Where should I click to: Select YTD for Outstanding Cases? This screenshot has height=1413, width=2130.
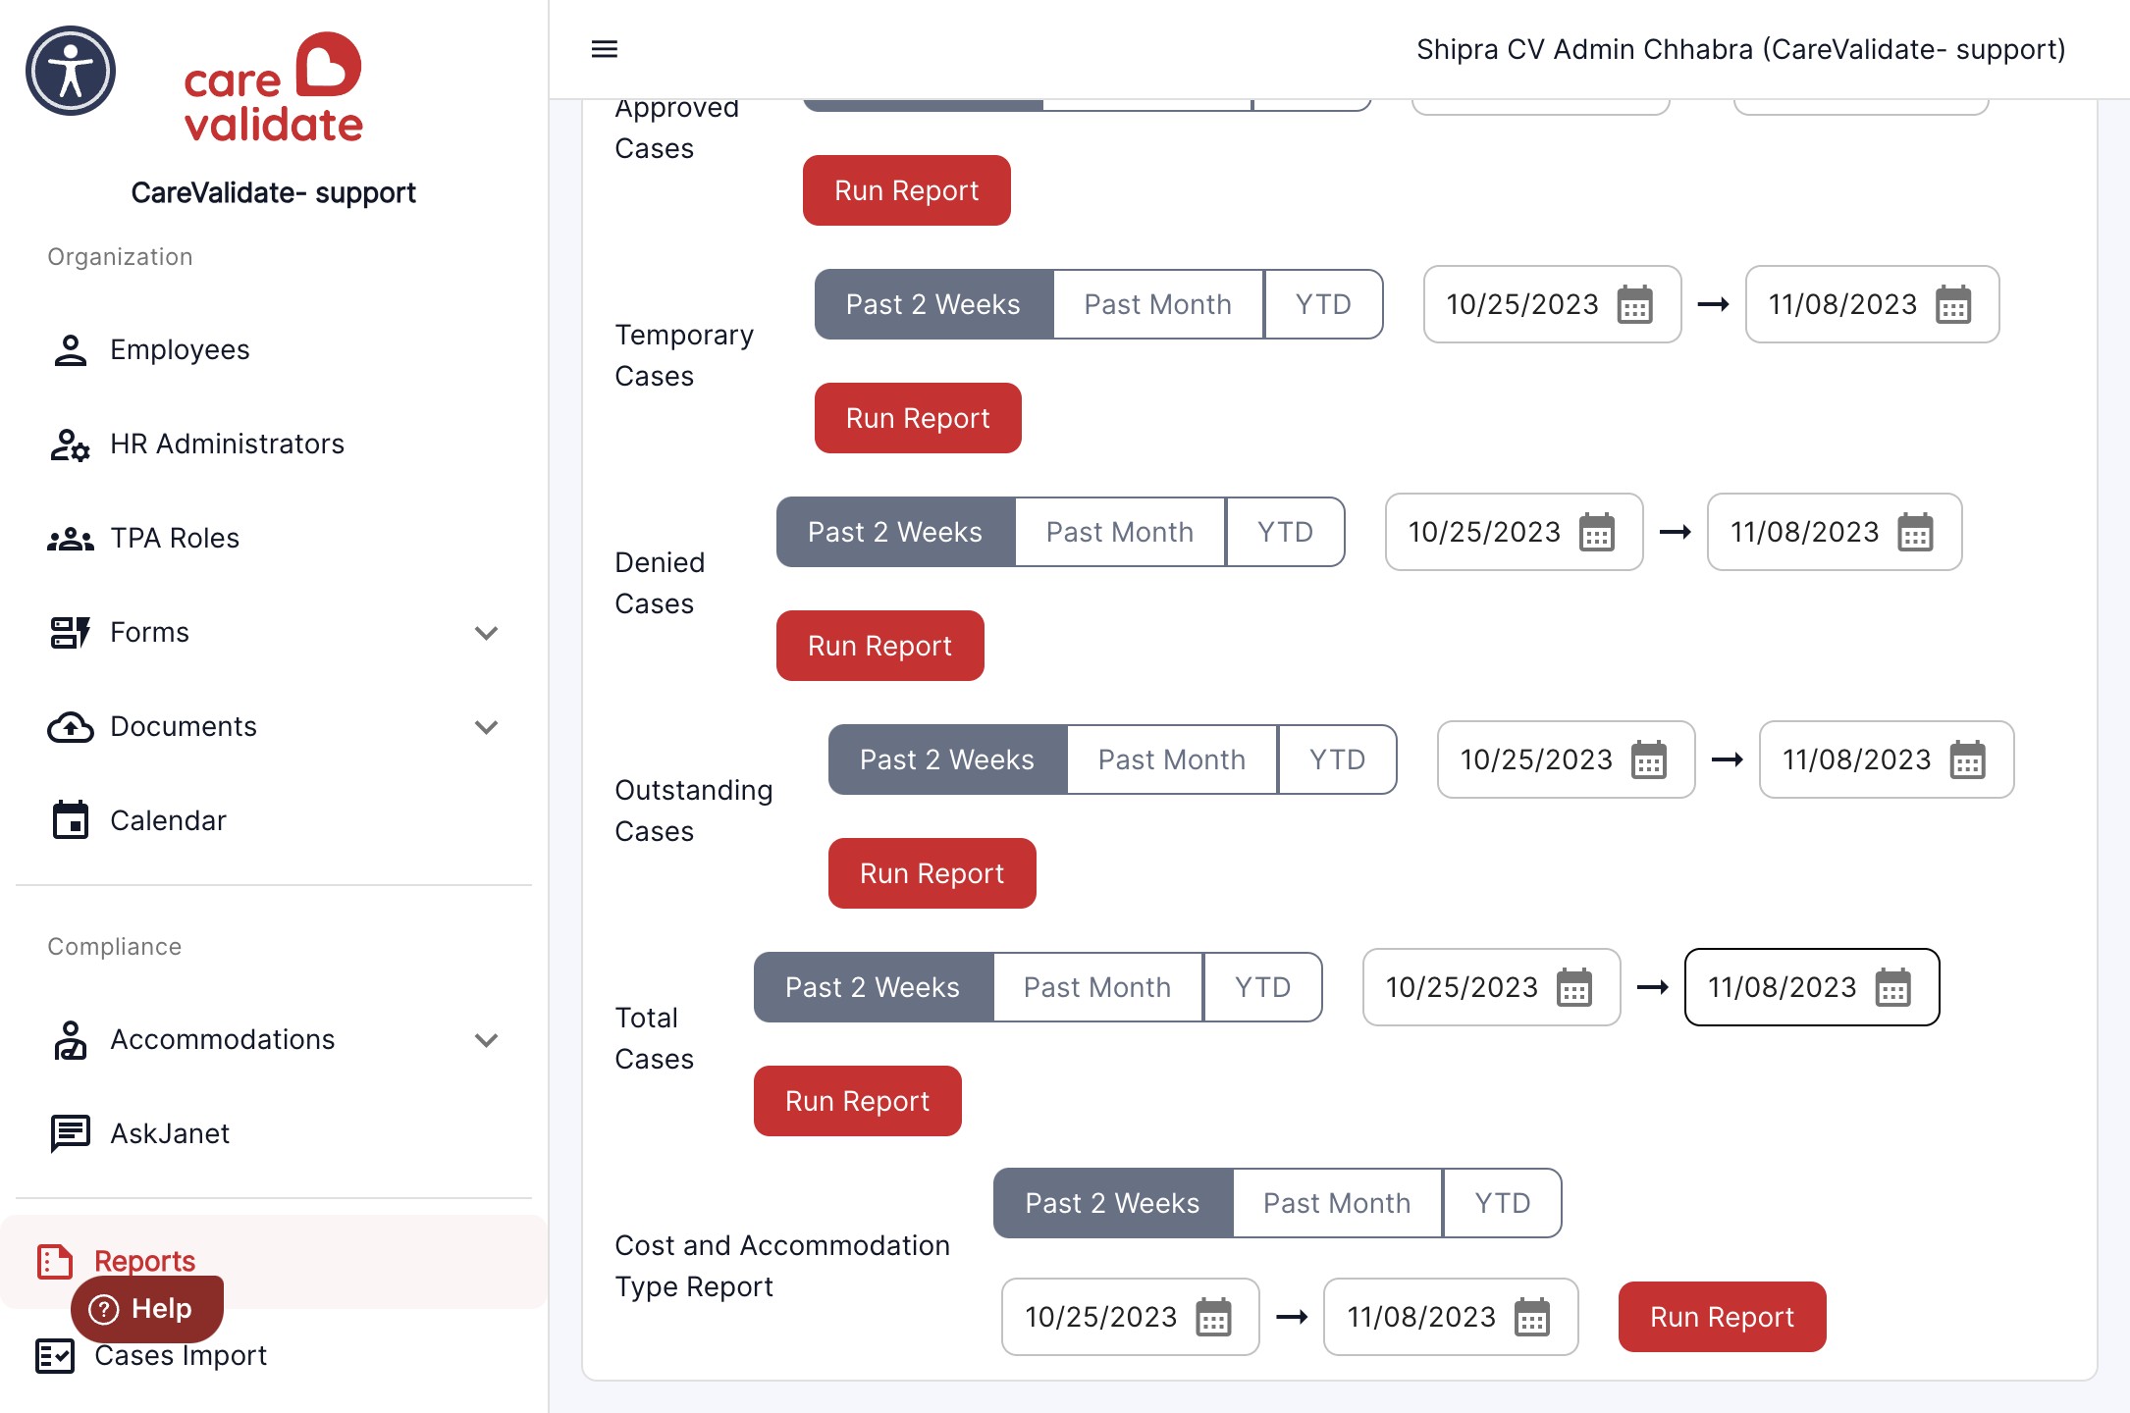tap(1338, 759)
